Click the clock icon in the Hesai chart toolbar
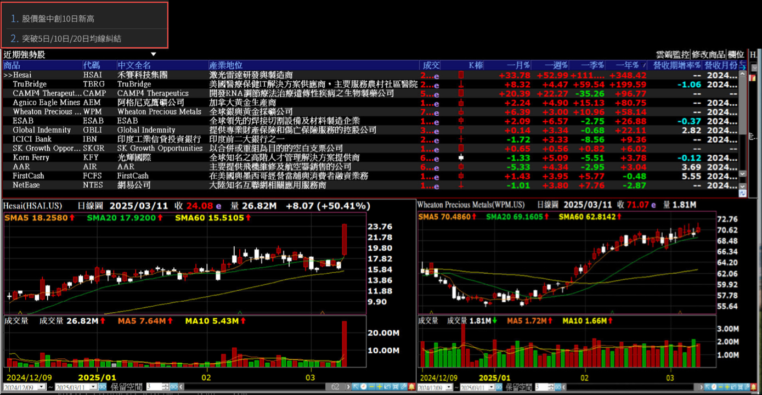762x395 pixels. coord(364,387)
